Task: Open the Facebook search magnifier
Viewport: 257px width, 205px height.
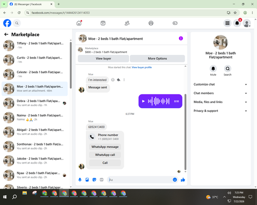Action: 17,23
